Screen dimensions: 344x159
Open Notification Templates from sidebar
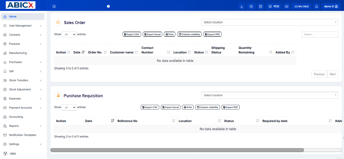(23, 135)
